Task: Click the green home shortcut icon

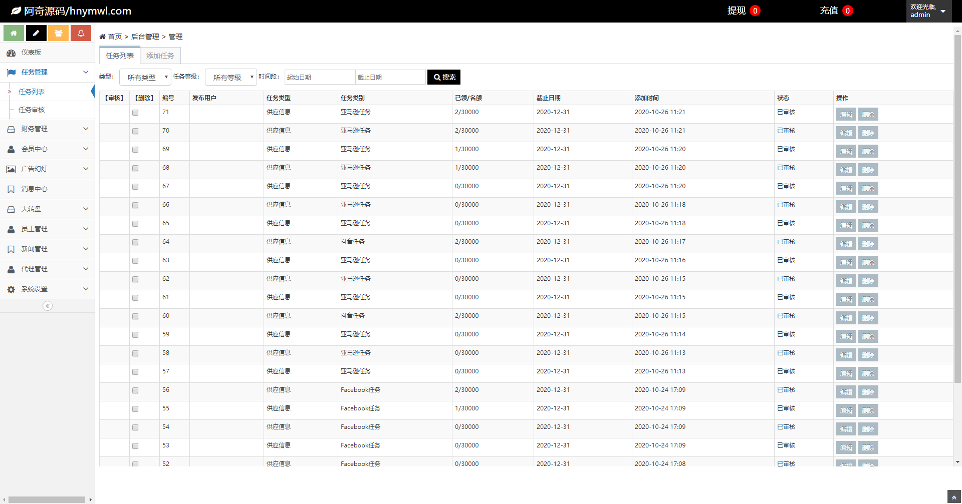Action: tap(14, 33)
